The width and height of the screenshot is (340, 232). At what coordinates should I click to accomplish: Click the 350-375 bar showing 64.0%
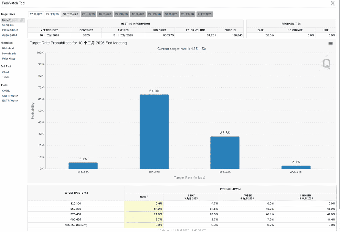154,132
